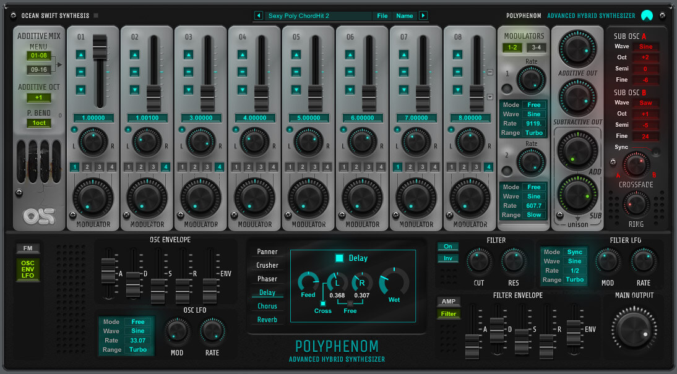The height and width of the screenshot is (374, 677).
Task: Click the previous preset arrow
Action: tap(259, 15)
